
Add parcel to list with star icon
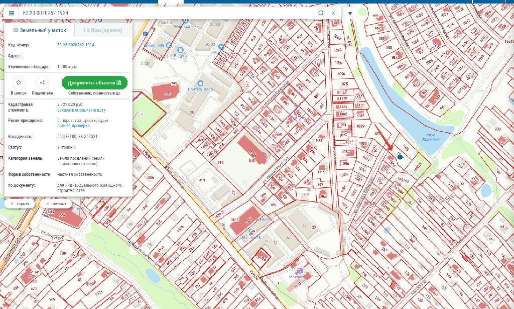click(19, 83)
